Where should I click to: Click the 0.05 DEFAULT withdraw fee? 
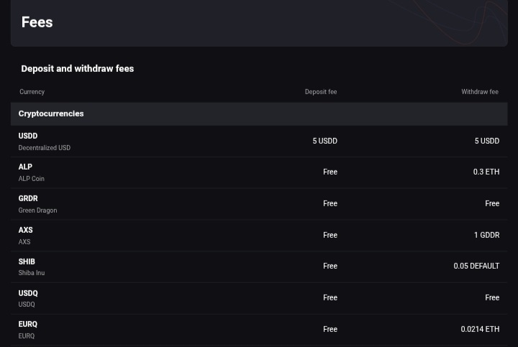pyautogui.click(x=476, y=266)
